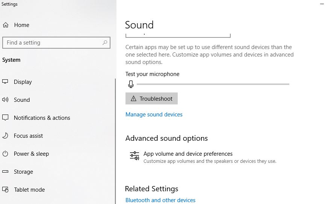Screen dimensions: 325x204
Task: Click the sidebar vertical scrollbar
Action: 115,142
